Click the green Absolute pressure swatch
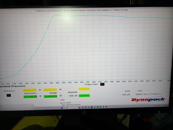This screenshot has height=130, width=173. [84, 96]
